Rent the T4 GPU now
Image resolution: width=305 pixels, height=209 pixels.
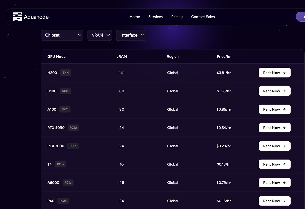274,164
